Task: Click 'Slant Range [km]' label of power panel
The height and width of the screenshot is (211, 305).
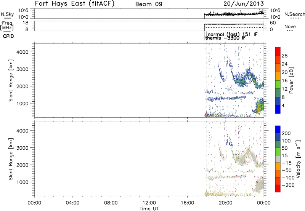Action: [11, 80]
